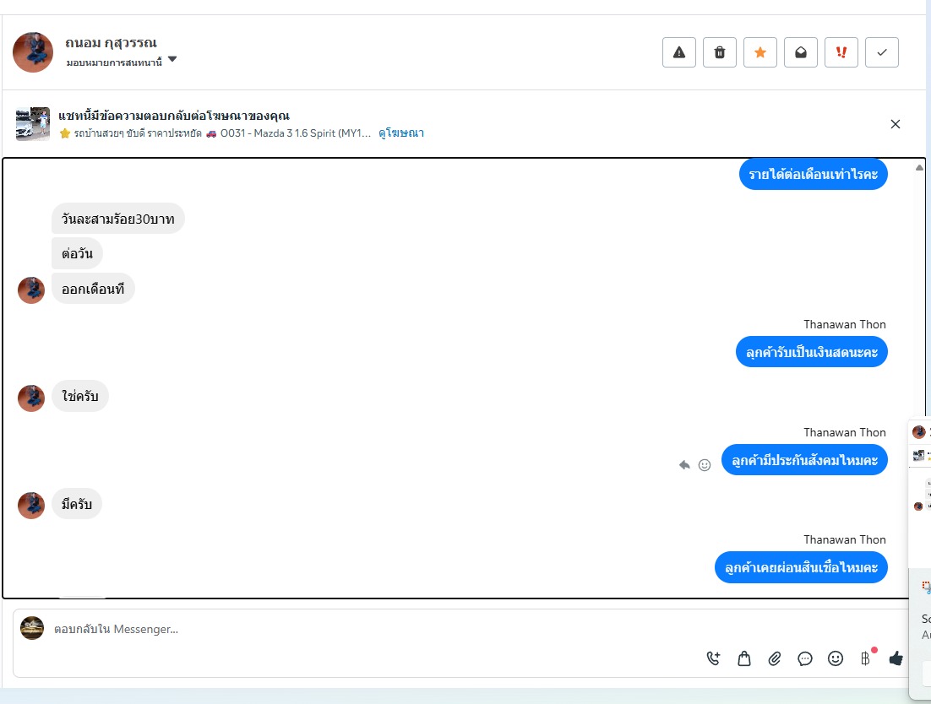Click the orange star follow-up icon
The width and height of the screenshot is (931, 704).
pos(760,52)
